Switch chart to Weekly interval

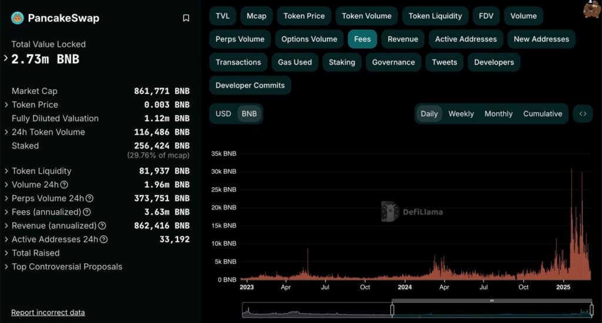[461, 114]
